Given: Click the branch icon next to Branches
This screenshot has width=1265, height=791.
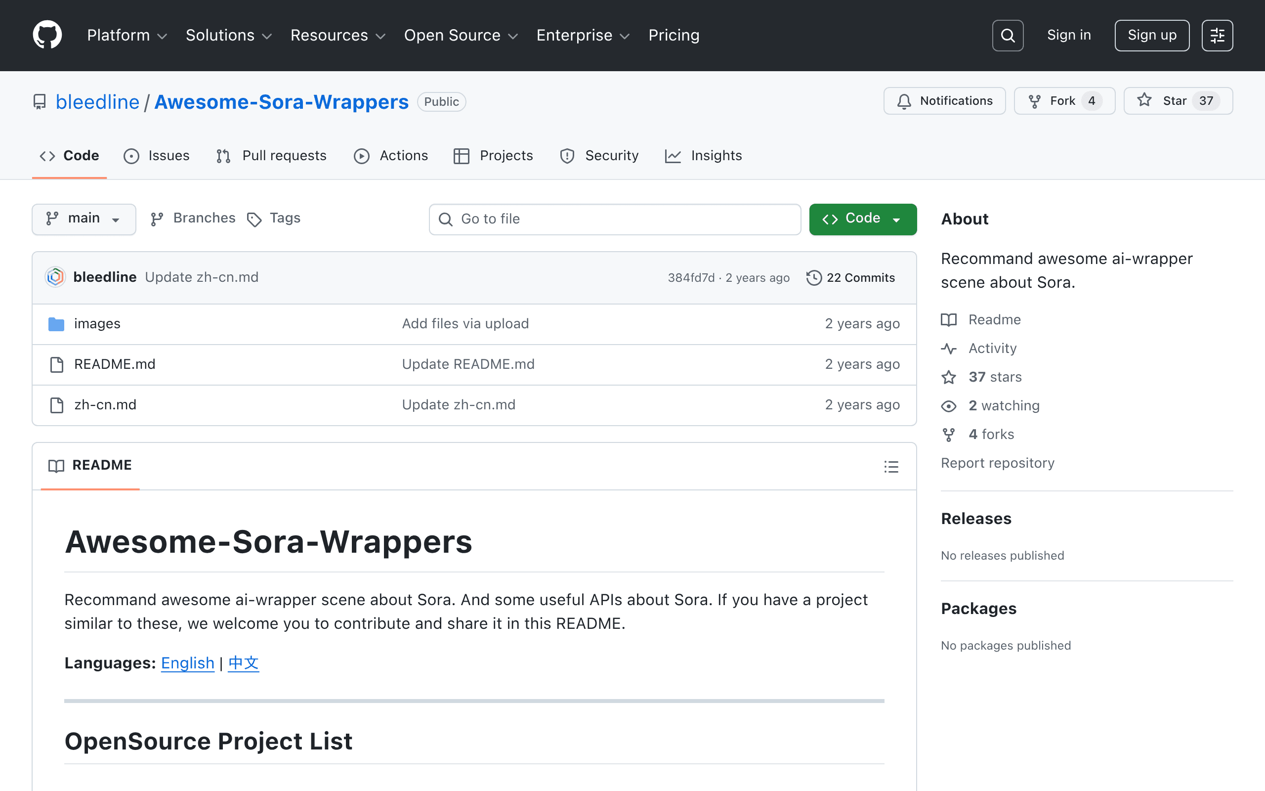Looking at the screenshot, I should (157, 219).
